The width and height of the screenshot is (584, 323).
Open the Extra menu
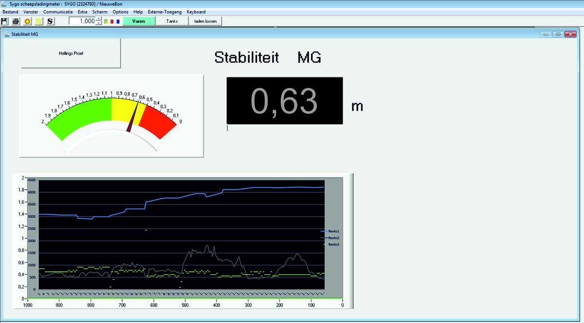(83, 12)
